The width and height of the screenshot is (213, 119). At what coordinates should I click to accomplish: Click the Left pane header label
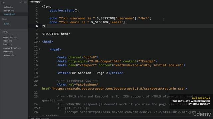click(4, 2)
